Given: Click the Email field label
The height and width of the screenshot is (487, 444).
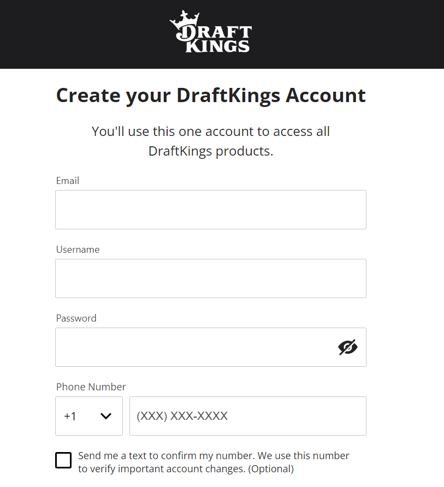Looking at the screenshot, I should click(x=67, y=181).
